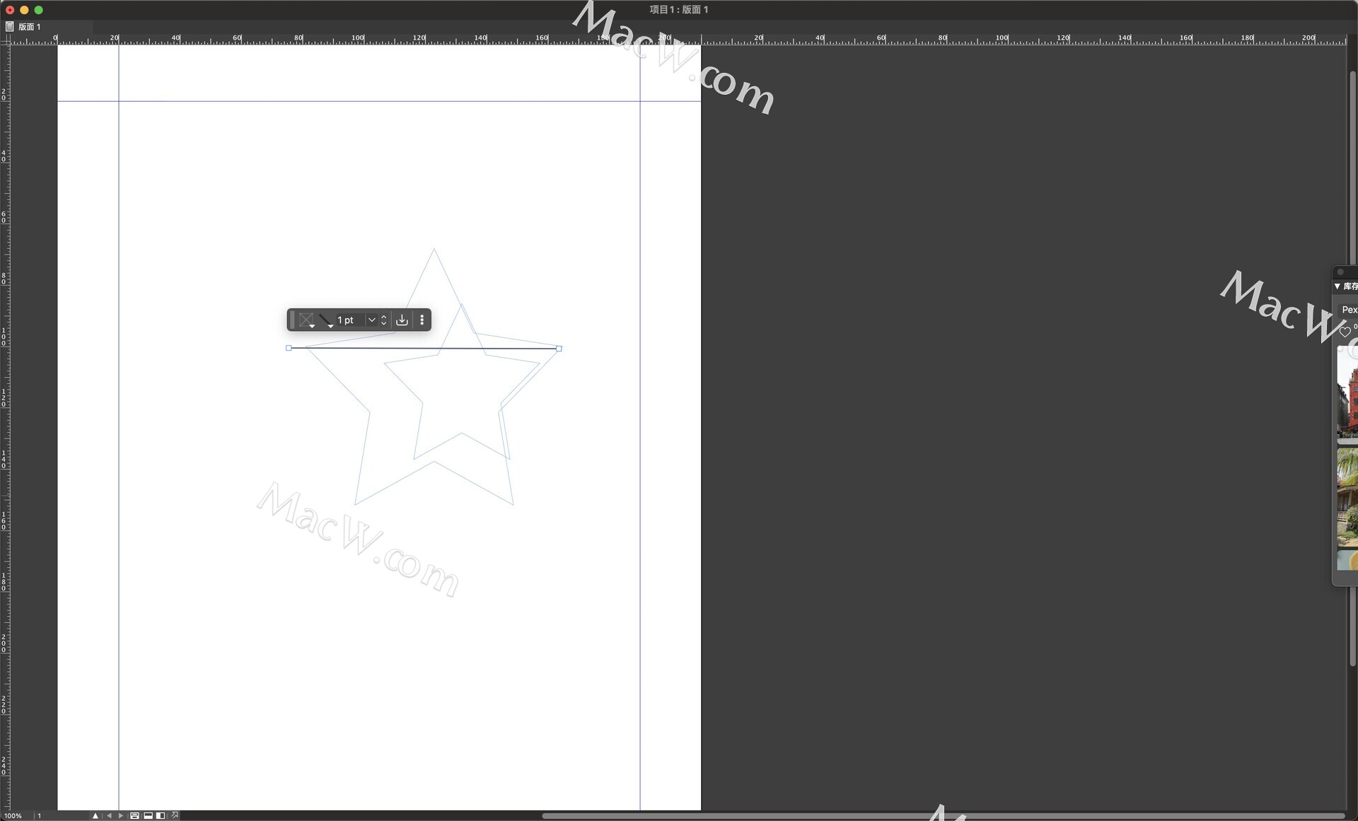
Task: Click the green fullscreen window button
Action: 38,10
